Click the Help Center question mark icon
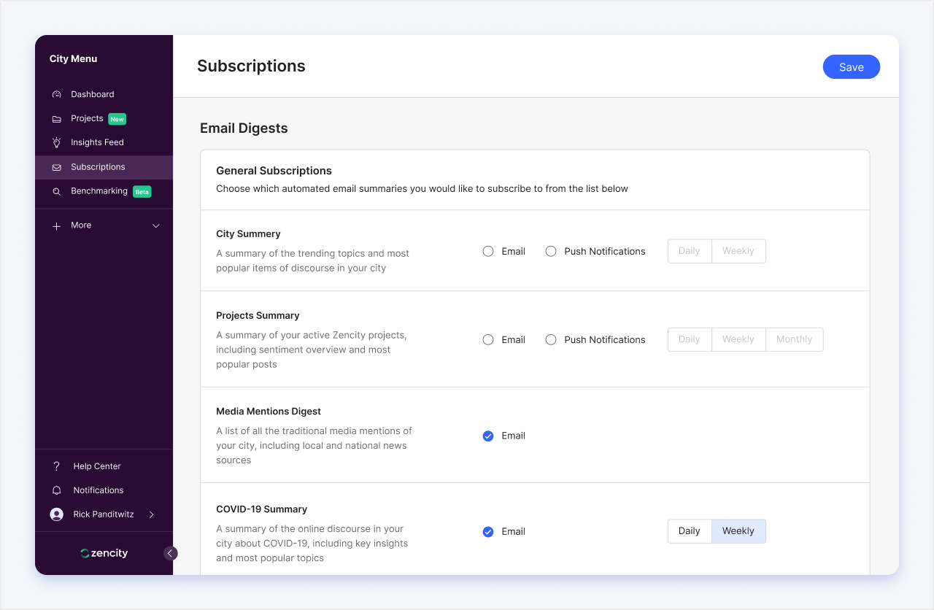The width and height of the screenshot is (934, 610). click(56, 466)
